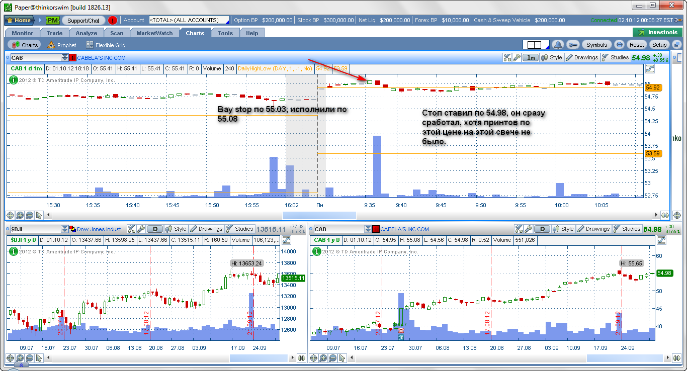
Task: Click the Investools button
Action: coord(657,32)
